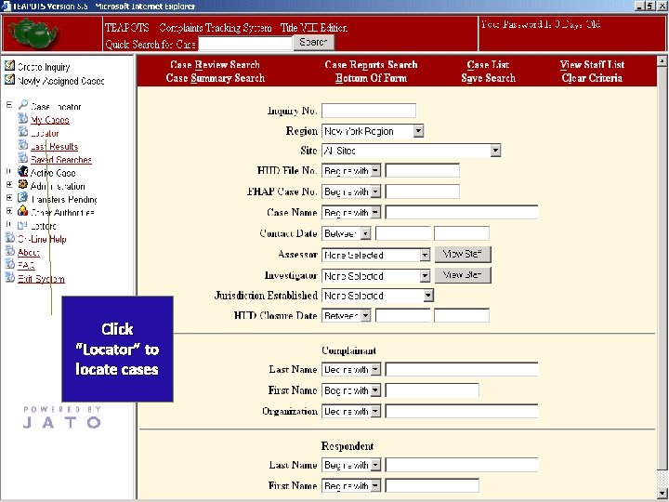Click the On-Line Help icon
This screenshot has height=502, width=669.
click(10, 238)
